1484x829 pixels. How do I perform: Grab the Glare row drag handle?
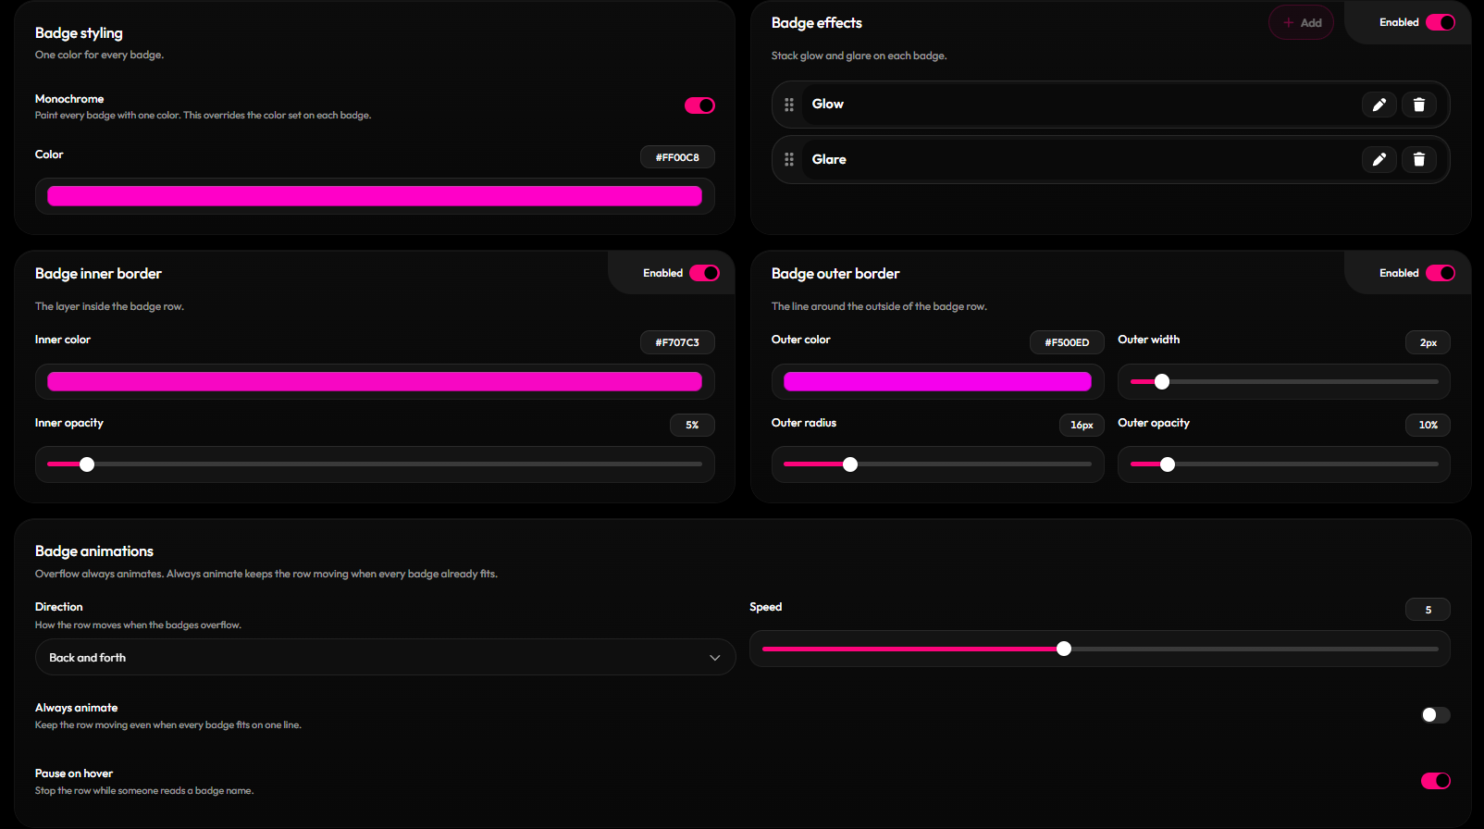789,160
